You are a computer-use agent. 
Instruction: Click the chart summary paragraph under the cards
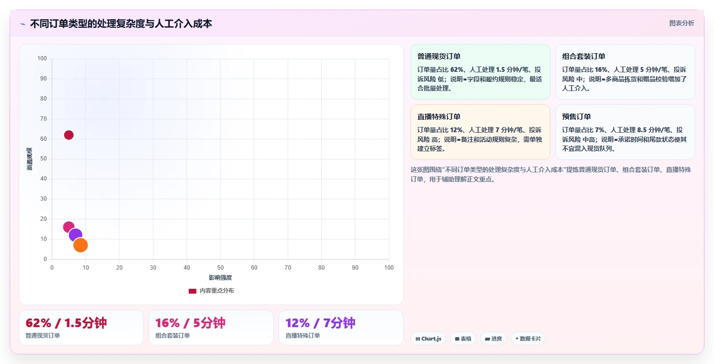(551, 174)
